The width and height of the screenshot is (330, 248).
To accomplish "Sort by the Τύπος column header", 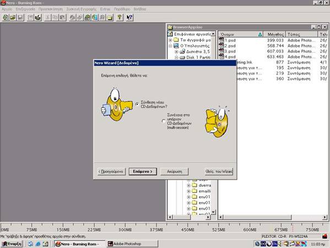I will point(301,34).
